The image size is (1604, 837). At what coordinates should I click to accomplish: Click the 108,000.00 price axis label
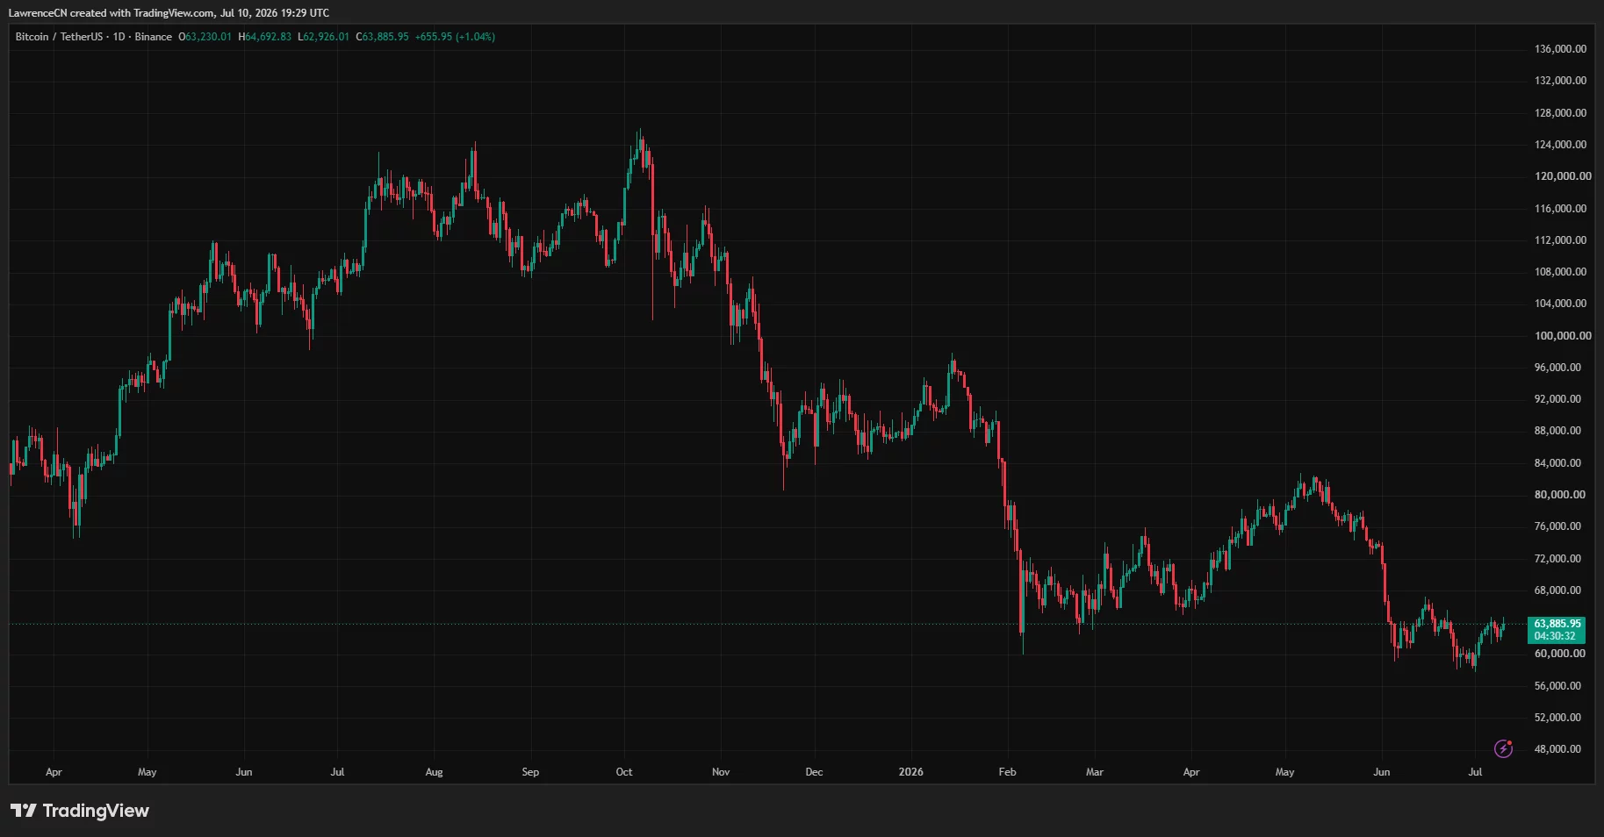(1560, 272)
